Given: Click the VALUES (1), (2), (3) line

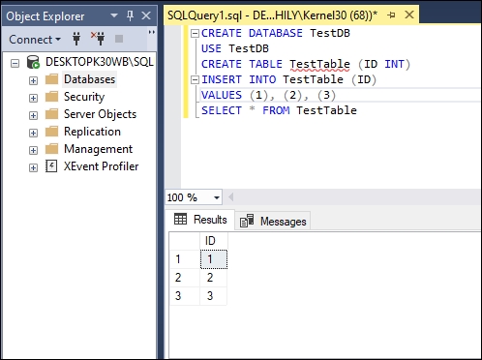Looking at the screenshot, I should (268, 95).
